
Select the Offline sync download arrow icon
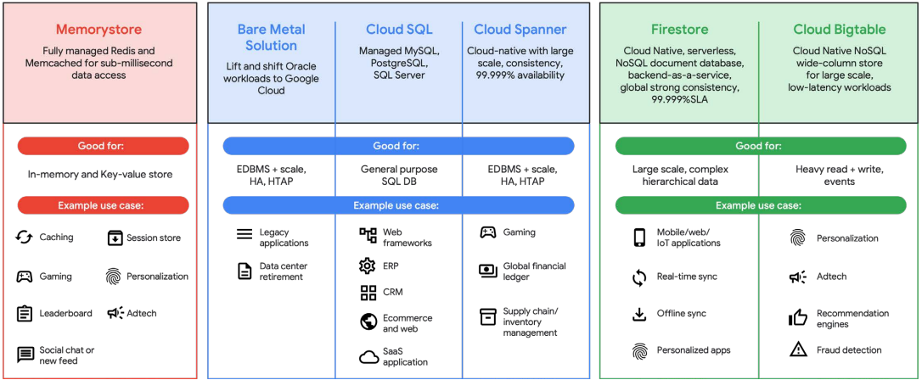pos(639,314)
